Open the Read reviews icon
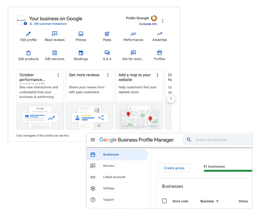262x217 pixels. 54,33
